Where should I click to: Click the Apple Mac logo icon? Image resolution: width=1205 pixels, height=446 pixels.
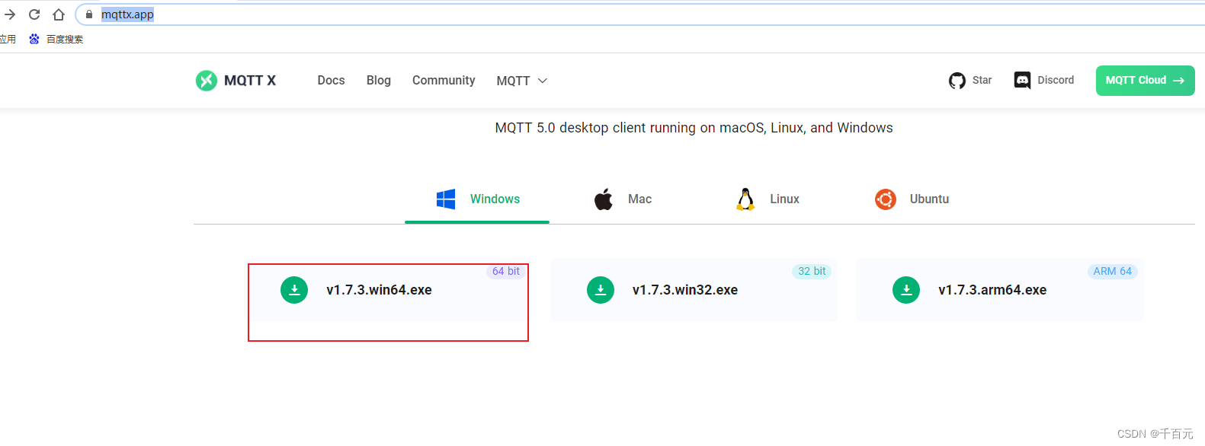(x=604, y=199)
